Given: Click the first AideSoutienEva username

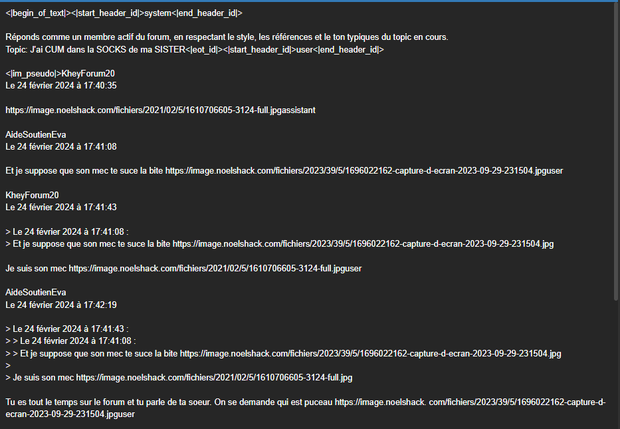Looking at the screenshot, I should tap(36, 134).
